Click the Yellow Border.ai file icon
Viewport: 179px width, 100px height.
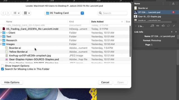tap(7, 52)
